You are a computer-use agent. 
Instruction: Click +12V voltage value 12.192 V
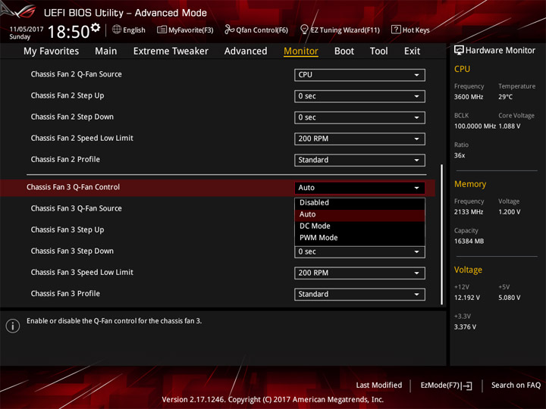(x=466, y=298)
